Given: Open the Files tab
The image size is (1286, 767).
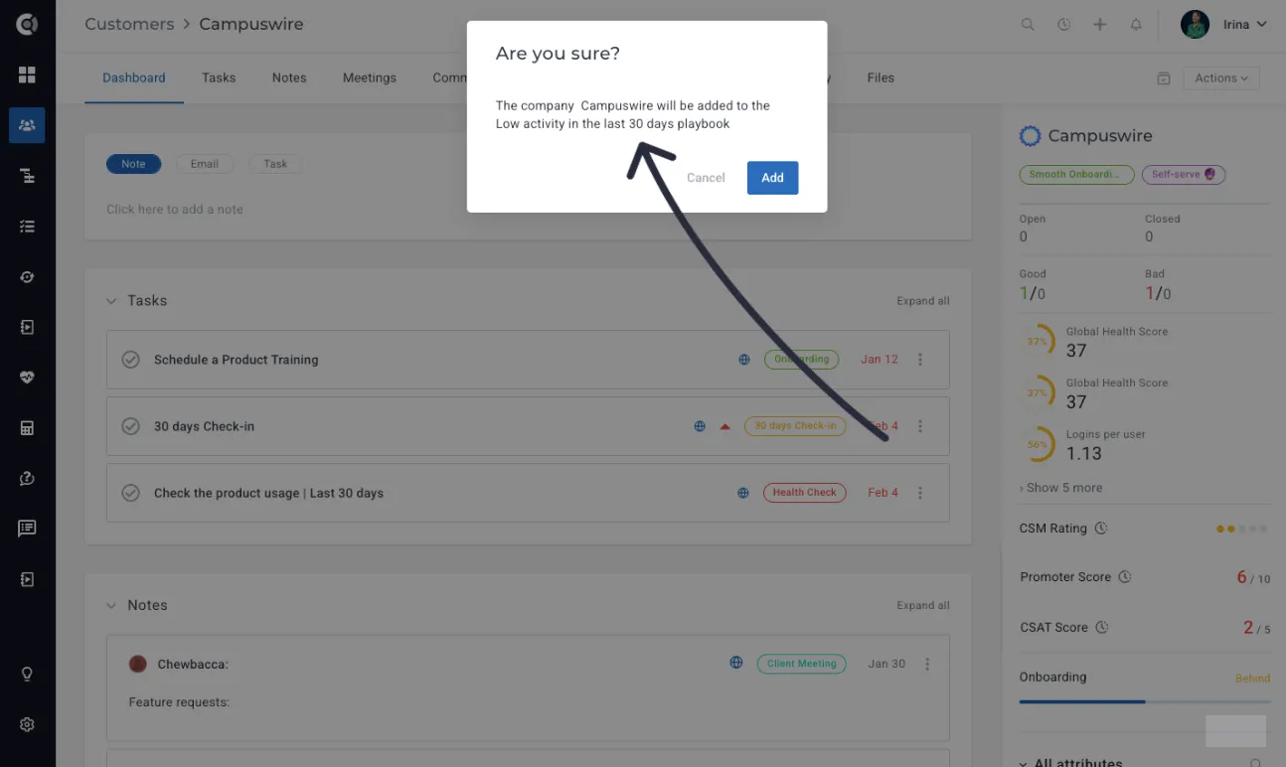Looking at the screenshot, I should pos(881,77).
